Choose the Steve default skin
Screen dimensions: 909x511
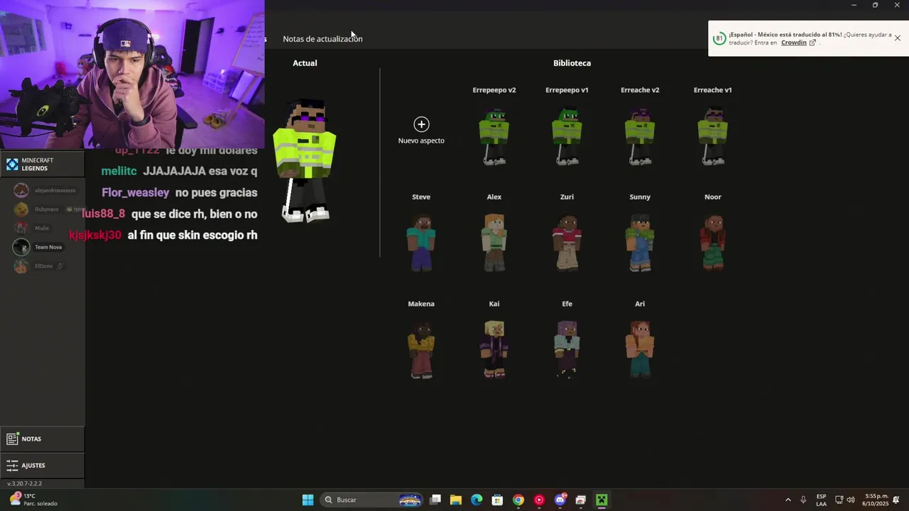pyautogui.click(x=421, y=243)
